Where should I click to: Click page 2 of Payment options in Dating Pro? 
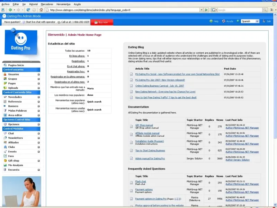point(177,199)
